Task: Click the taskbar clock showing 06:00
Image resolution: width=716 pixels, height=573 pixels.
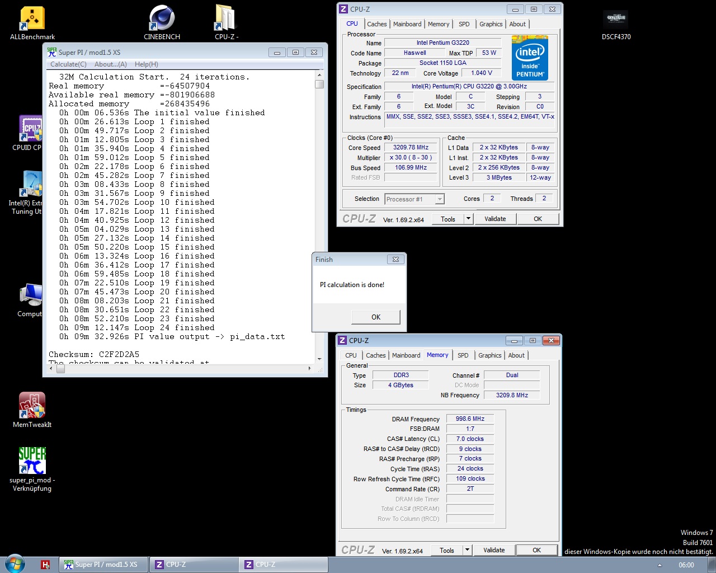Action: pos(686,565)
